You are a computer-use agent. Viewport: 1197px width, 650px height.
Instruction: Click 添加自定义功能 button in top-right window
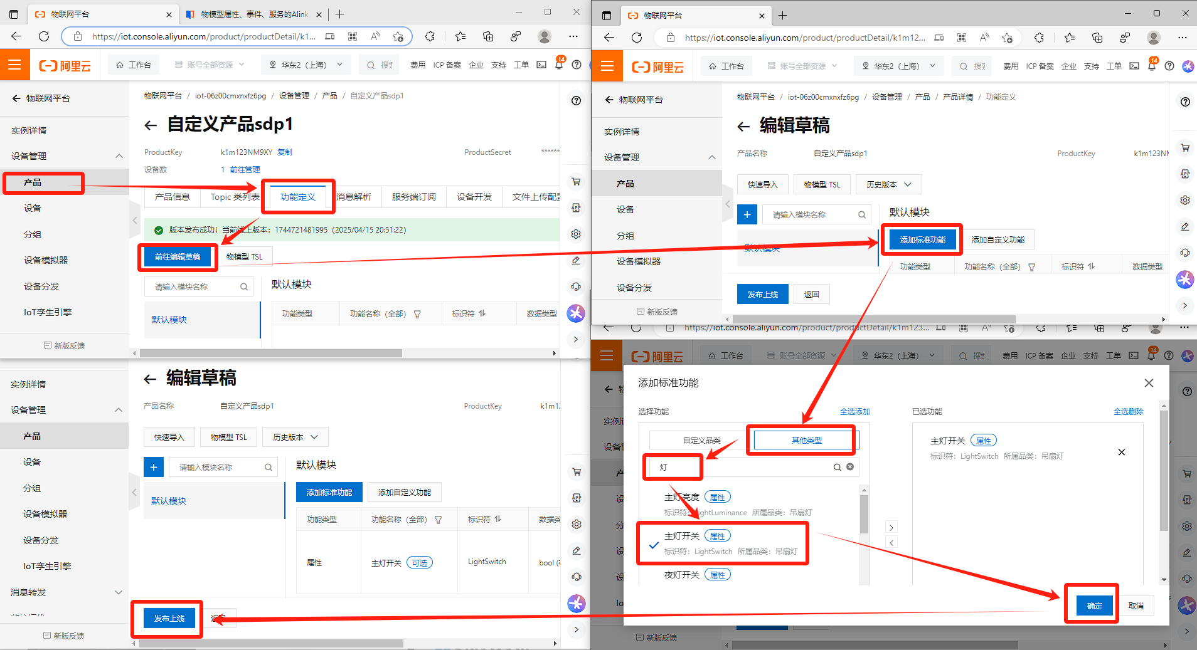click(x=997, y=240)
